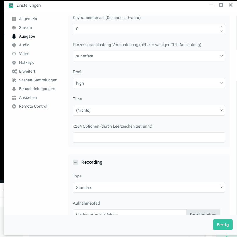Click the Stream globe icon
This screenshot has width=237, height=237.
click(14, 28)
